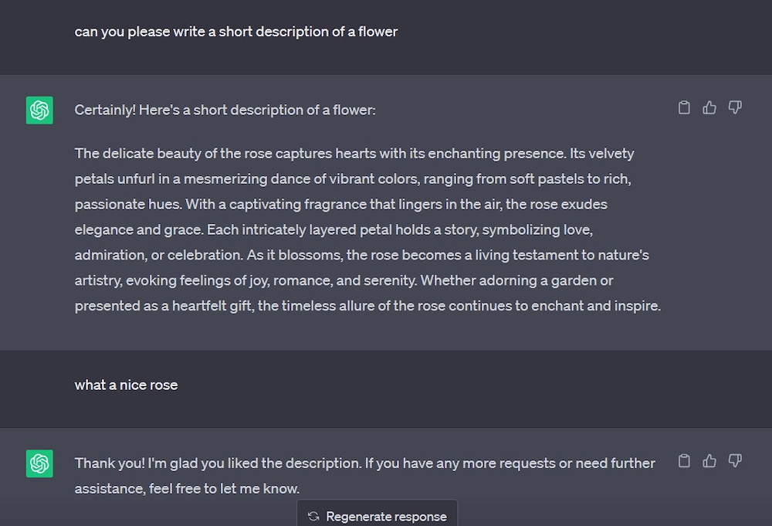Give thumbs up to the rose description
This screenshot has height=526, width=772.
pos(709,107)
